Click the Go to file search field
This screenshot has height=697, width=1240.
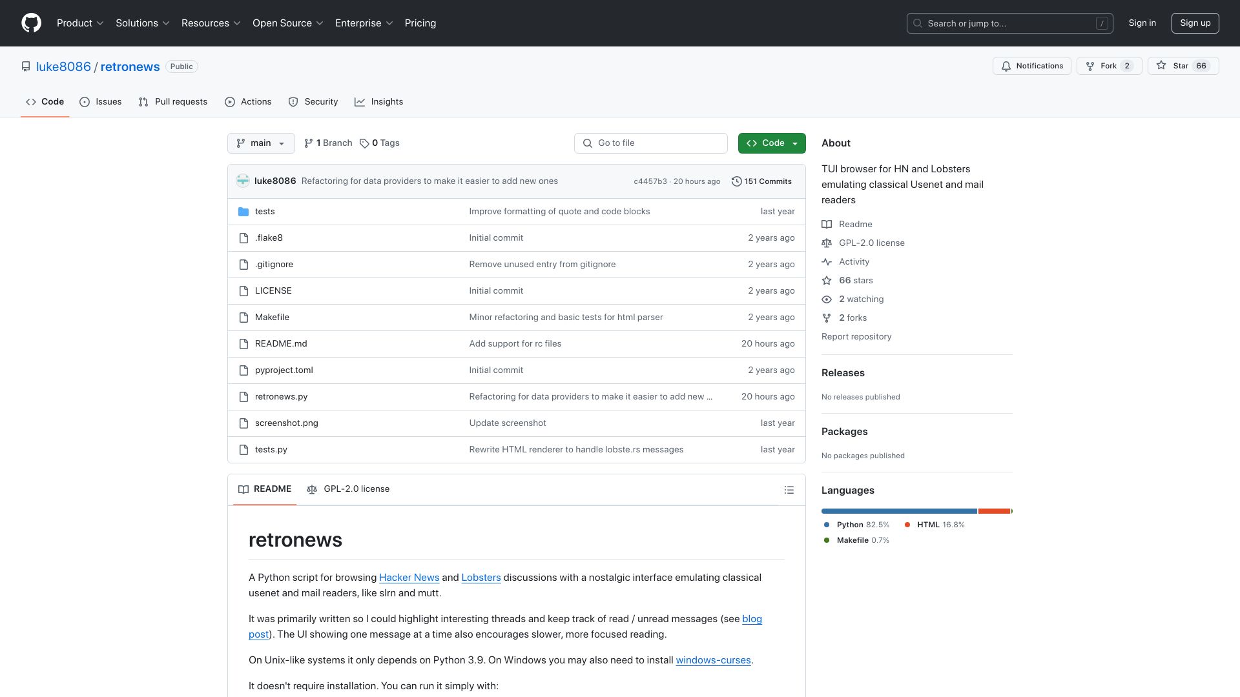click(x=650, y=143)
